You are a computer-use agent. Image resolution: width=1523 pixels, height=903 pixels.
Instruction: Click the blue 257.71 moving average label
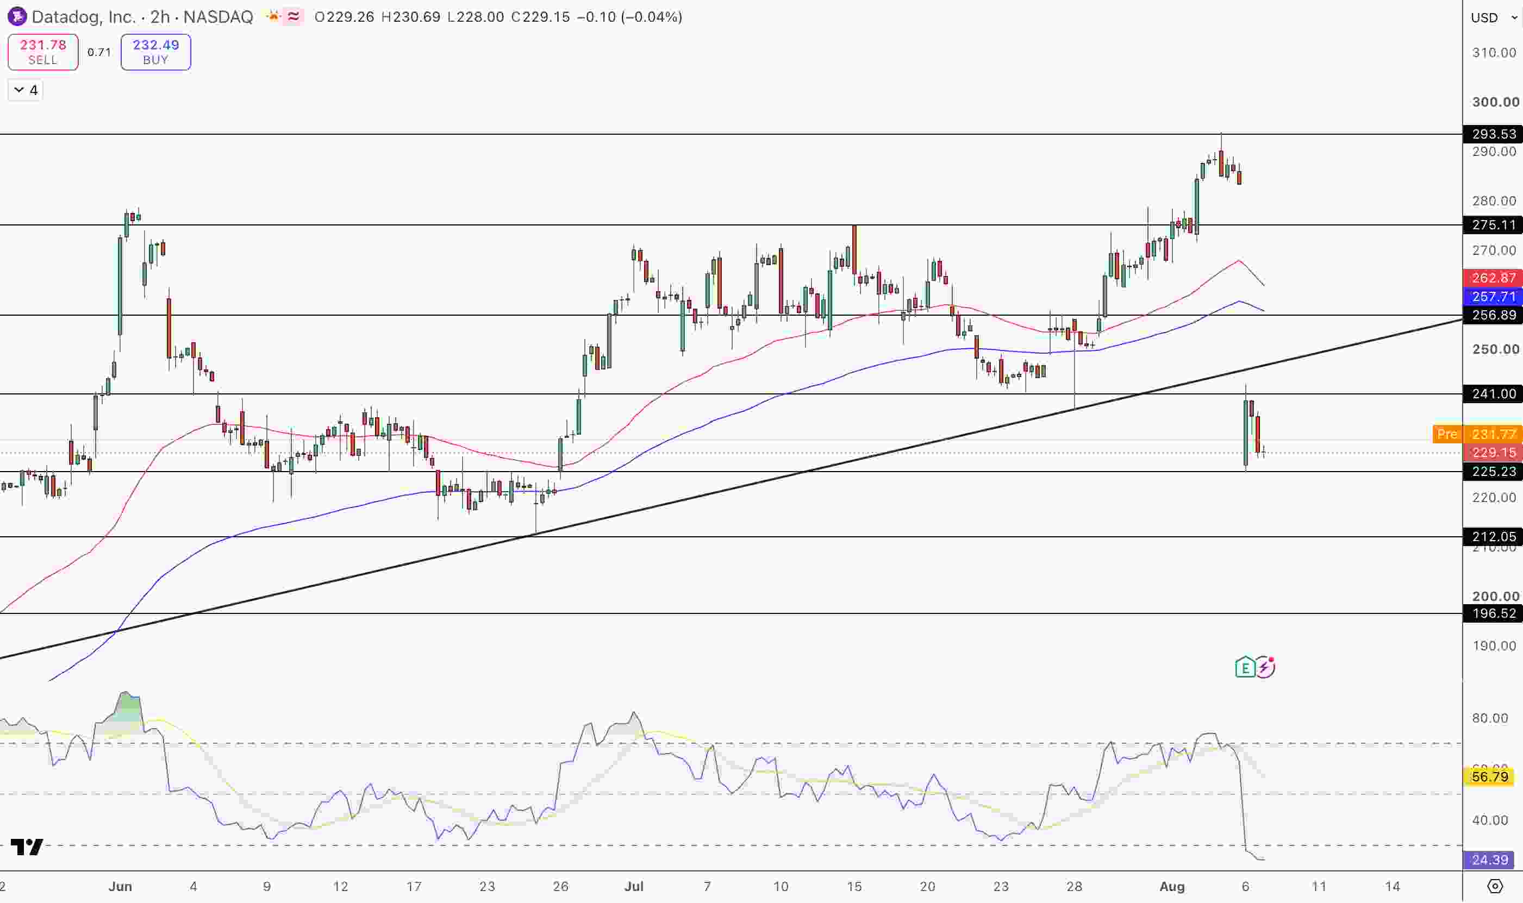(1493, 296)
